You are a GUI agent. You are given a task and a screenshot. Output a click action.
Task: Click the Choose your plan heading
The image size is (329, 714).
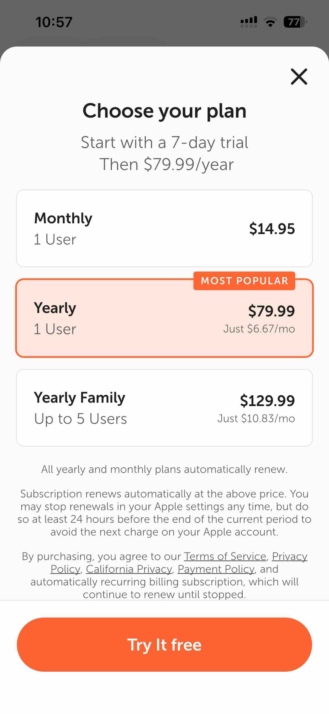click(164, 111)
